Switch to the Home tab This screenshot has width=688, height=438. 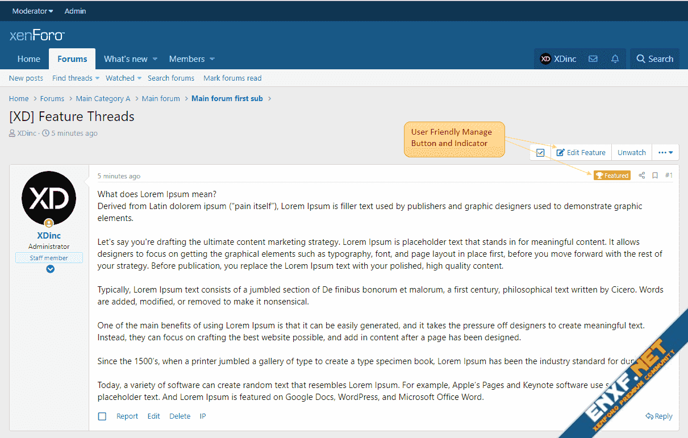point(28,59)
